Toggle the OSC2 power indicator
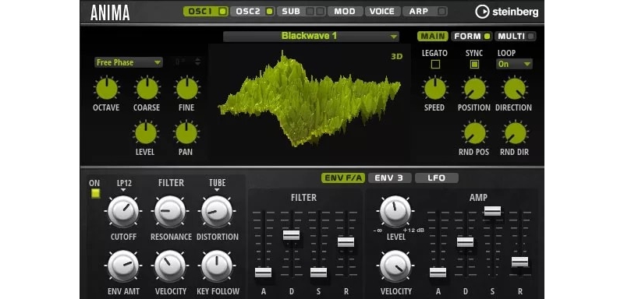This screenshot has width=624, height=299. pos(269,12)
